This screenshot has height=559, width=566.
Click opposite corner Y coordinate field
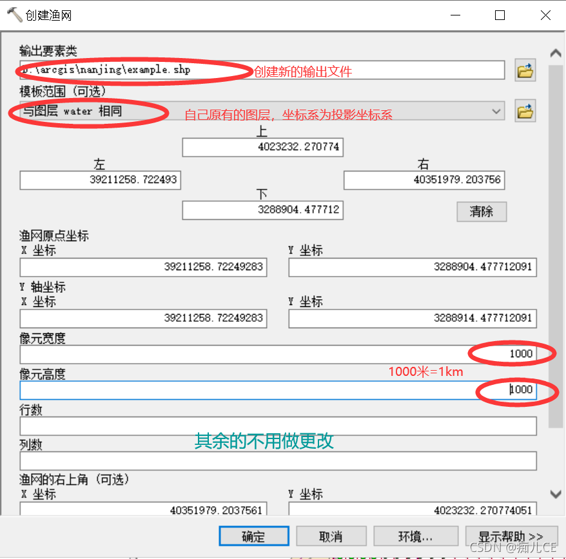coord(413,509)
